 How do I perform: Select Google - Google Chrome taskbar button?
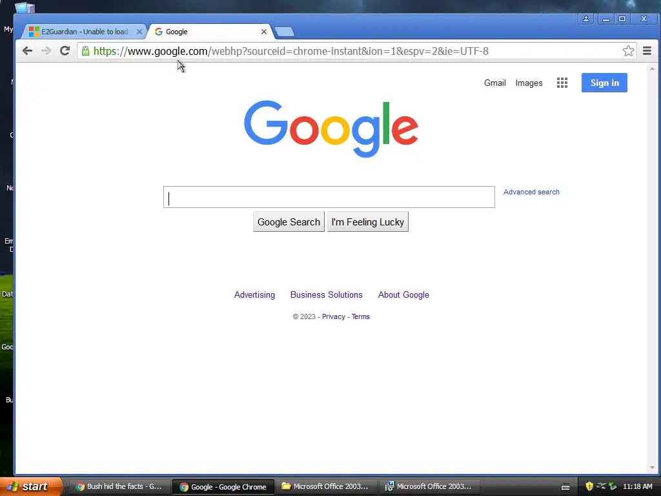coord(223,487)
